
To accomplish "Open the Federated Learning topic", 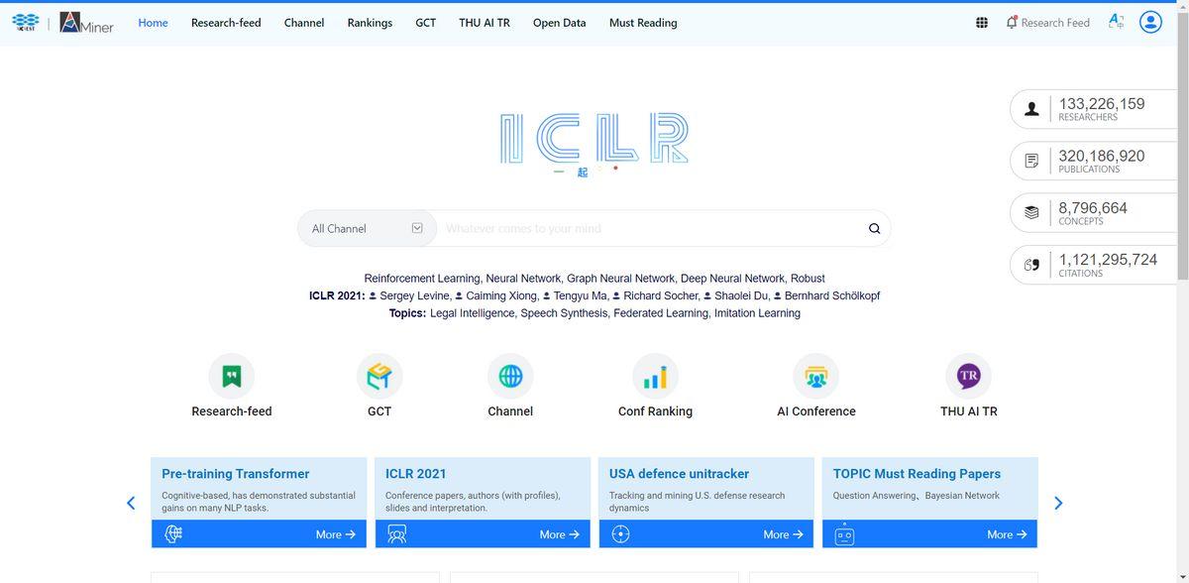I will pos(661,313).
